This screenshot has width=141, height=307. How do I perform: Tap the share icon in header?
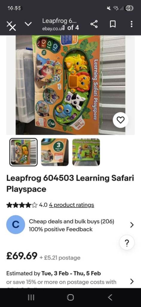point(94,24)
